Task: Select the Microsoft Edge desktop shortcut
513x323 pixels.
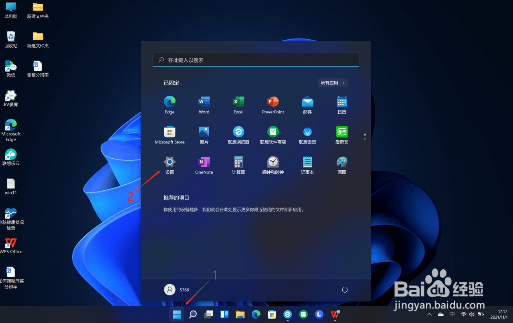Action: 11,130
